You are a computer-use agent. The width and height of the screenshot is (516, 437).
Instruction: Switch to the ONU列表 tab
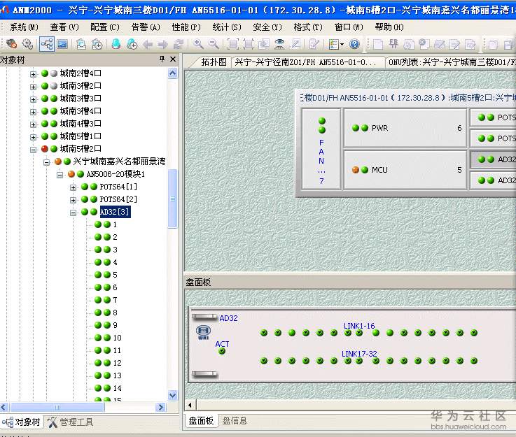click(x=452, y=62)
